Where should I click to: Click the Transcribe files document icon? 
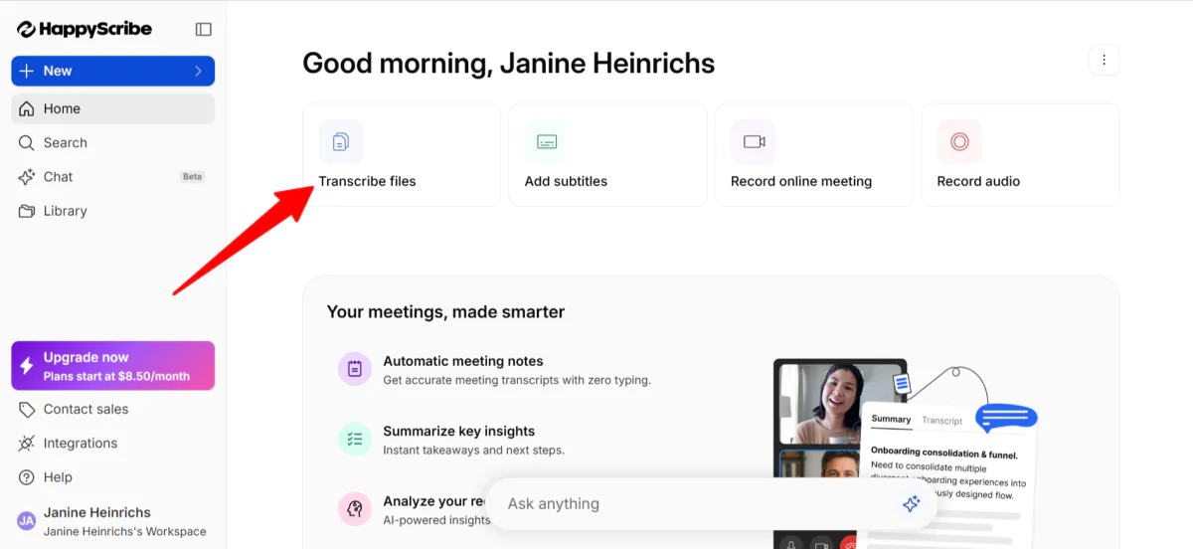point(341,141)
